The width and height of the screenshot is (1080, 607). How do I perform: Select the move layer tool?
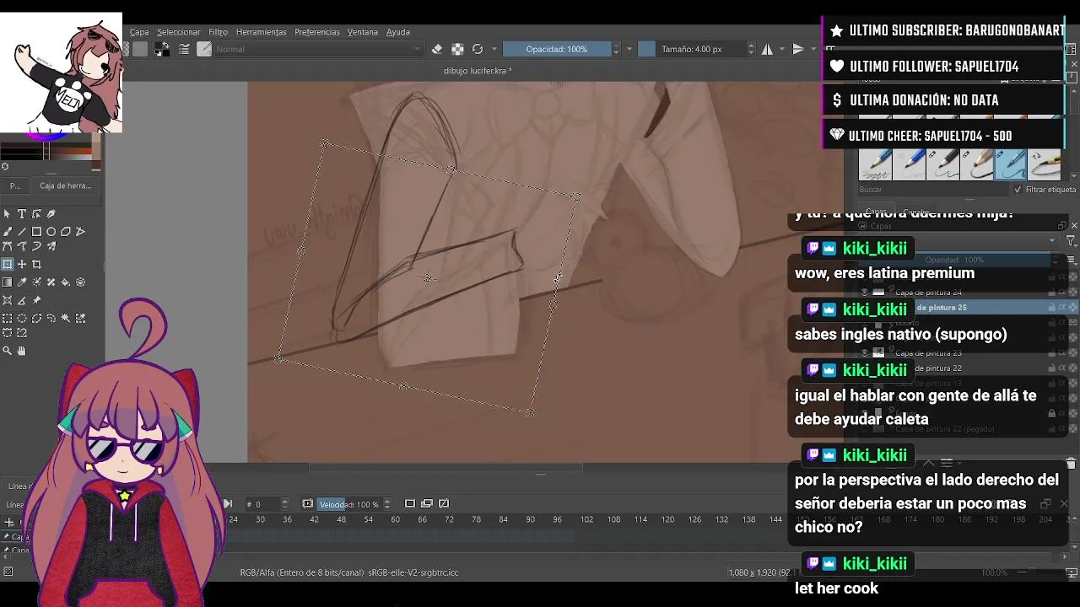click(22, 265)
